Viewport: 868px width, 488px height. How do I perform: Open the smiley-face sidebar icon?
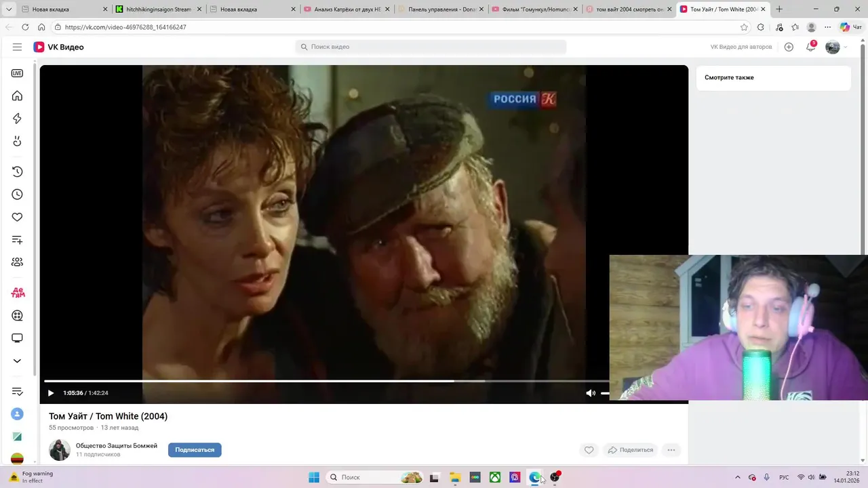click(x=17, y=141)
